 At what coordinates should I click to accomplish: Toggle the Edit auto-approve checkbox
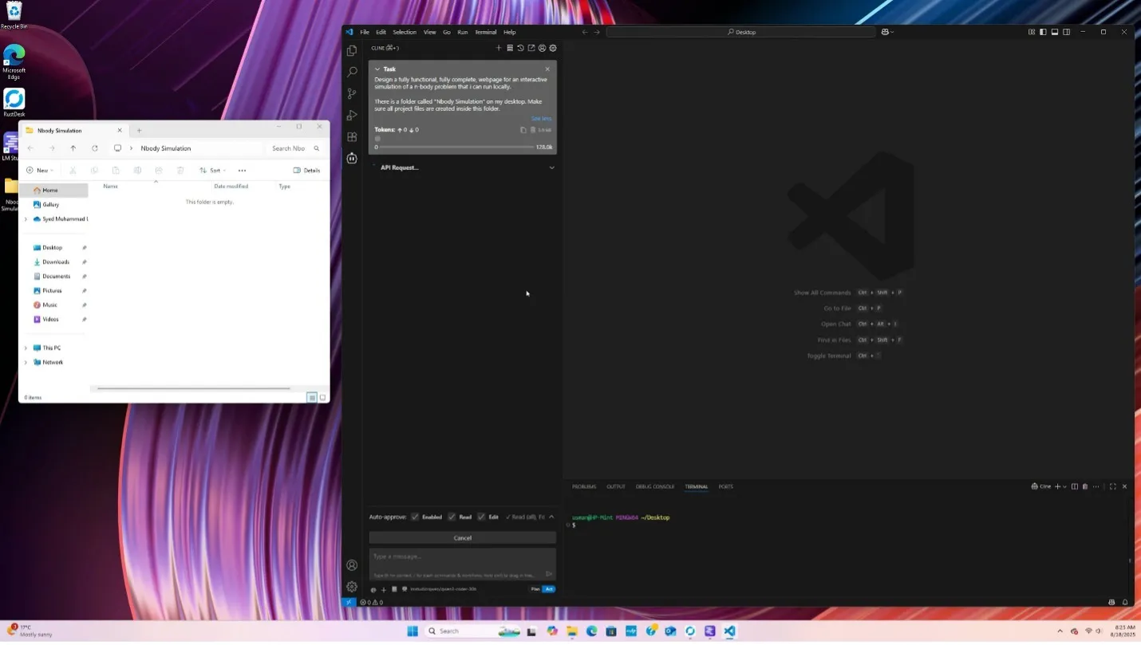coord(481,517)
